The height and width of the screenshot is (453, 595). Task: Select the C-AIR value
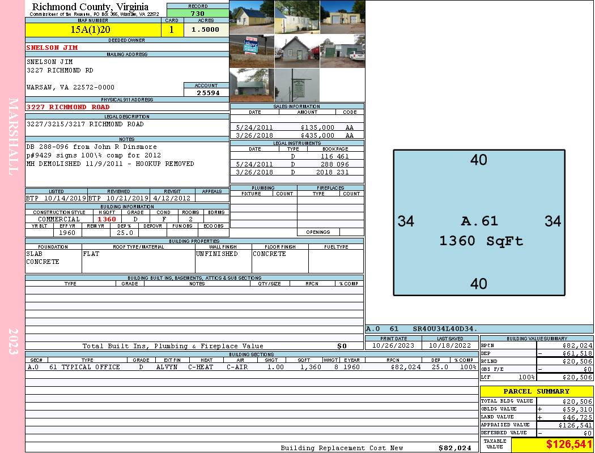coord(237,367)
